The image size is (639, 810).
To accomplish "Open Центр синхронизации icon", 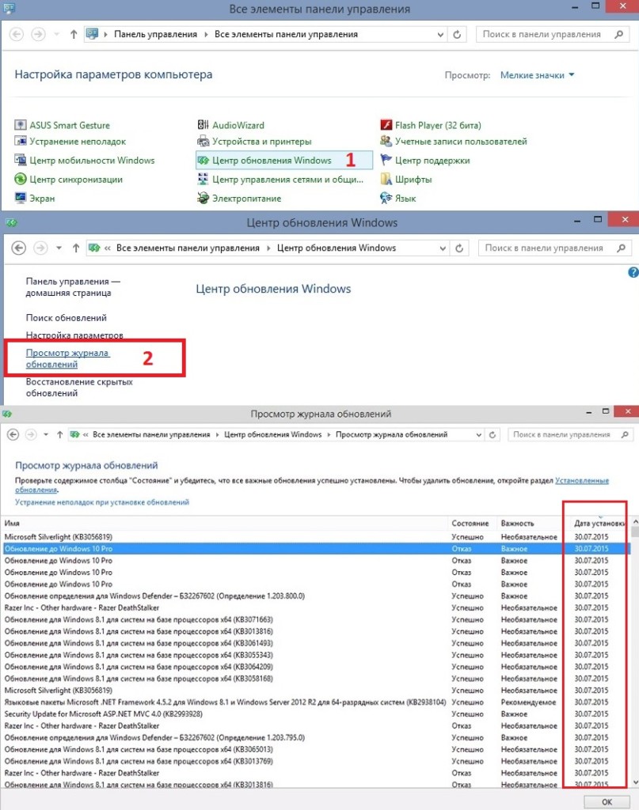I will point(20,180).
